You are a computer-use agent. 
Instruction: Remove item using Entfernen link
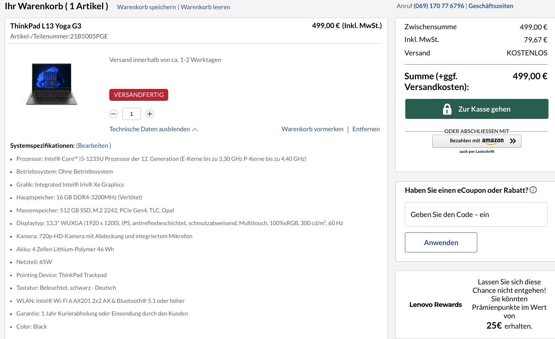[366, 129]
